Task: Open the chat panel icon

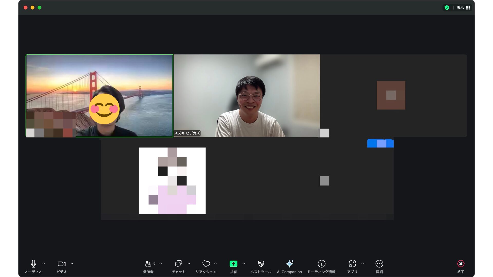Action: point(178,264)
